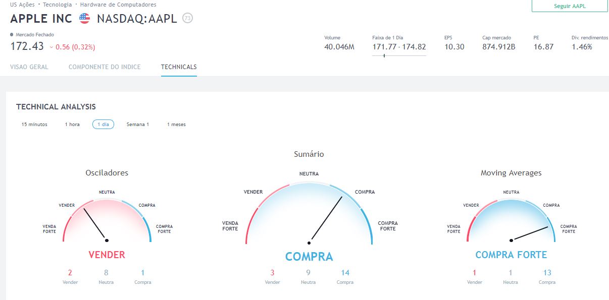Click the NASDAQ:AAPL ticker symbol
The image size is (609, 300).
tap(137, 19)
